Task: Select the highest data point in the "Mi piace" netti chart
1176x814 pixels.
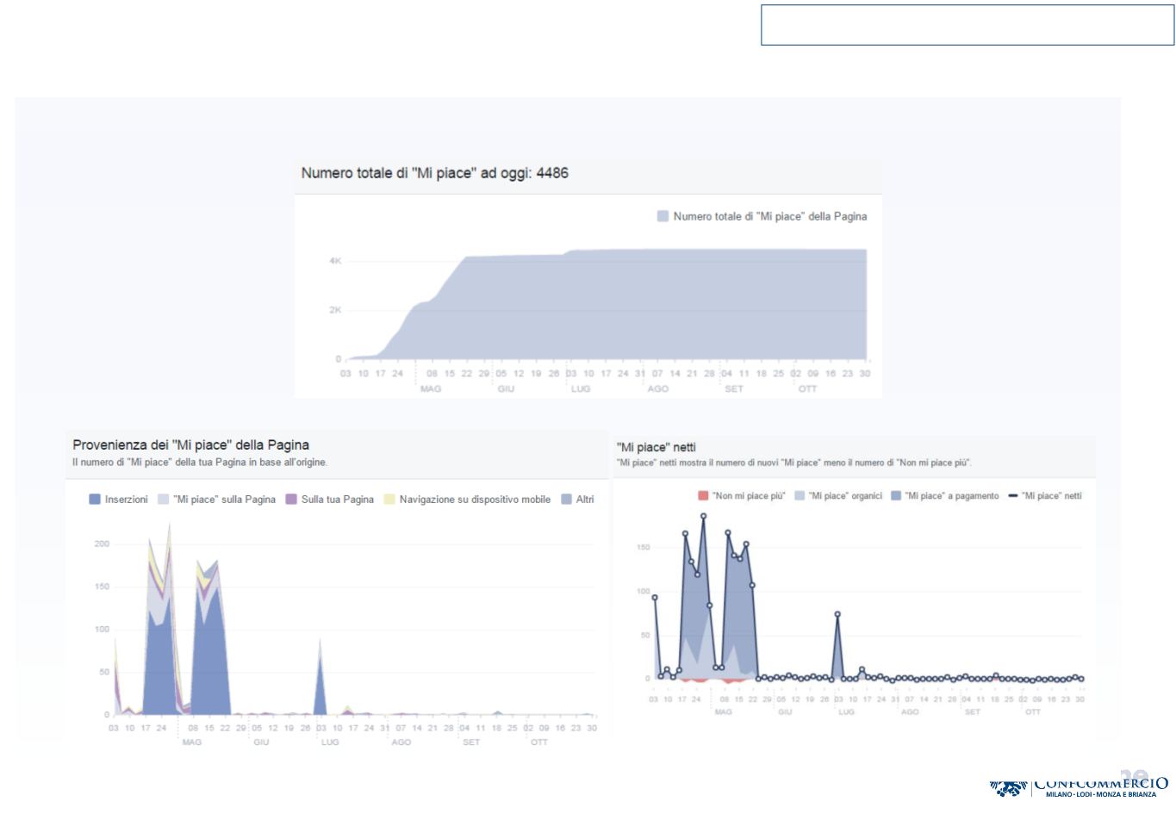Action: tap(703, 516)
